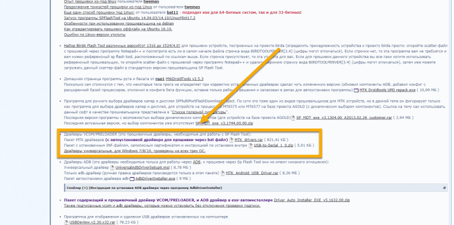Open 'Списке полезной литературы' link
The height and width of the screenshot is (225, 454).
click(199, 112)
